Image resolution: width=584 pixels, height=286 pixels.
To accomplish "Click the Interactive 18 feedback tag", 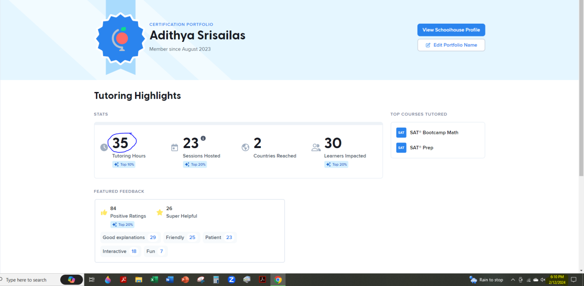I will click(121, 251).
